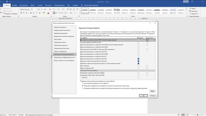The width and height of the screenshot is (206, 116).
Task: Select 'Не открывать выбранные типы файлов' radio
Action: click(x=83, y=83)
